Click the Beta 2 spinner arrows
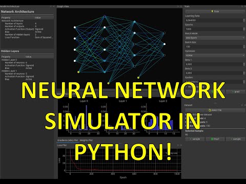The image size is (246, 184). pos(244,73)
